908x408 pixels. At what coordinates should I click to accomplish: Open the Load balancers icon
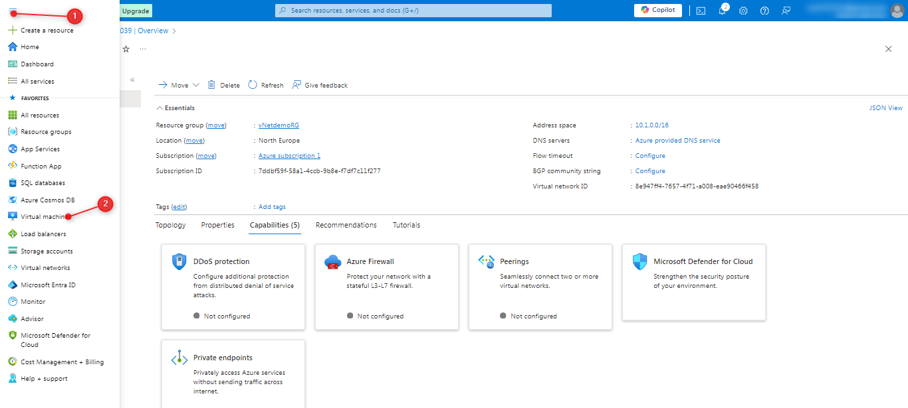12,234
